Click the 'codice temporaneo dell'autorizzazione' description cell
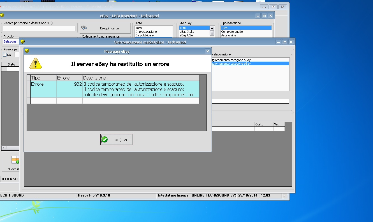Viewport: 373px width, 222px height. pyautogui.click(x=141, y=89)
